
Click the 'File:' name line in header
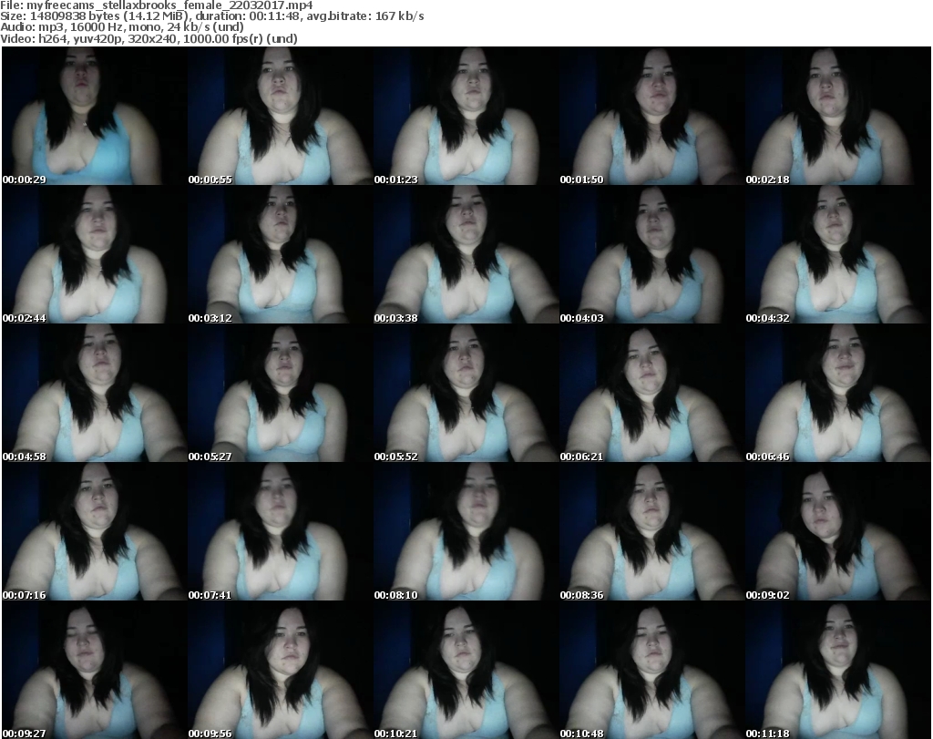click(x=157, y=5)
